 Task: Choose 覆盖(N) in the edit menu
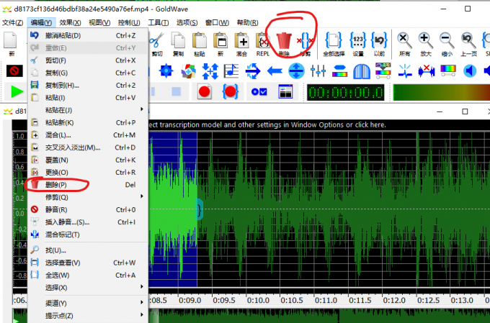[x=87, y=160]
